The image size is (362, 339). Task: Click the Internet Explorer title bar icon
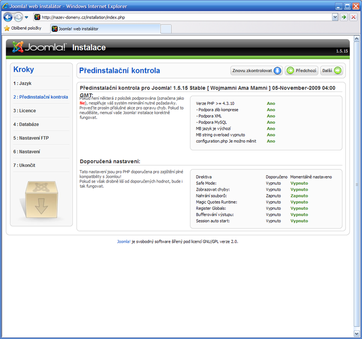point(5,6)
